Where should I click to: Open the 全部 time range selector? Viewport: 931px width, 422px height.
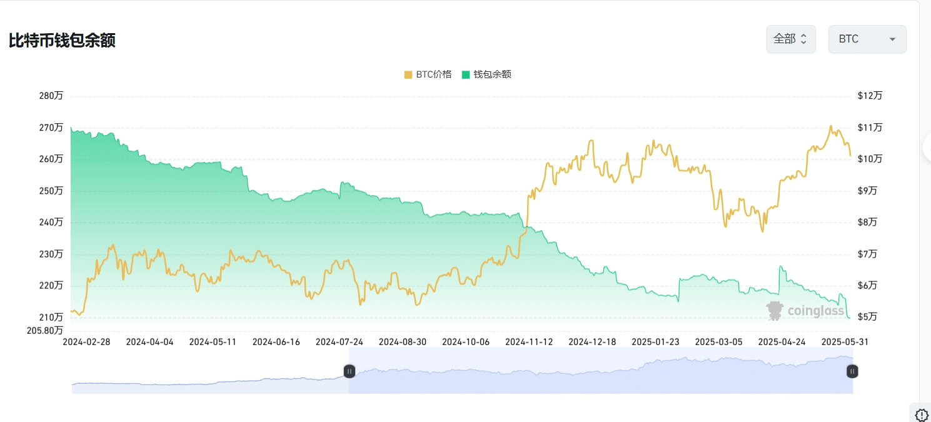point(791,39)
